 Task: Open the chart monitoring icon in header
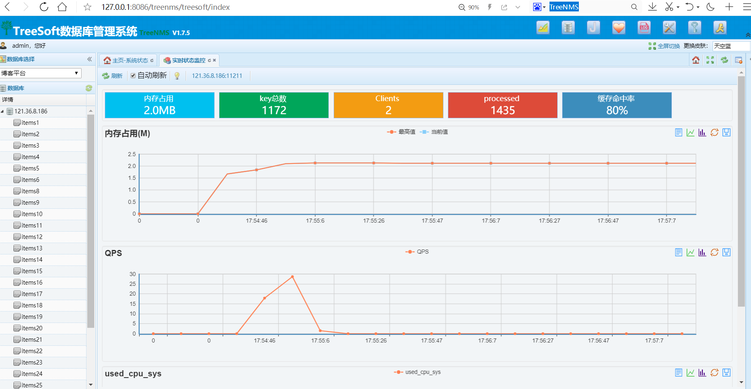543,28
